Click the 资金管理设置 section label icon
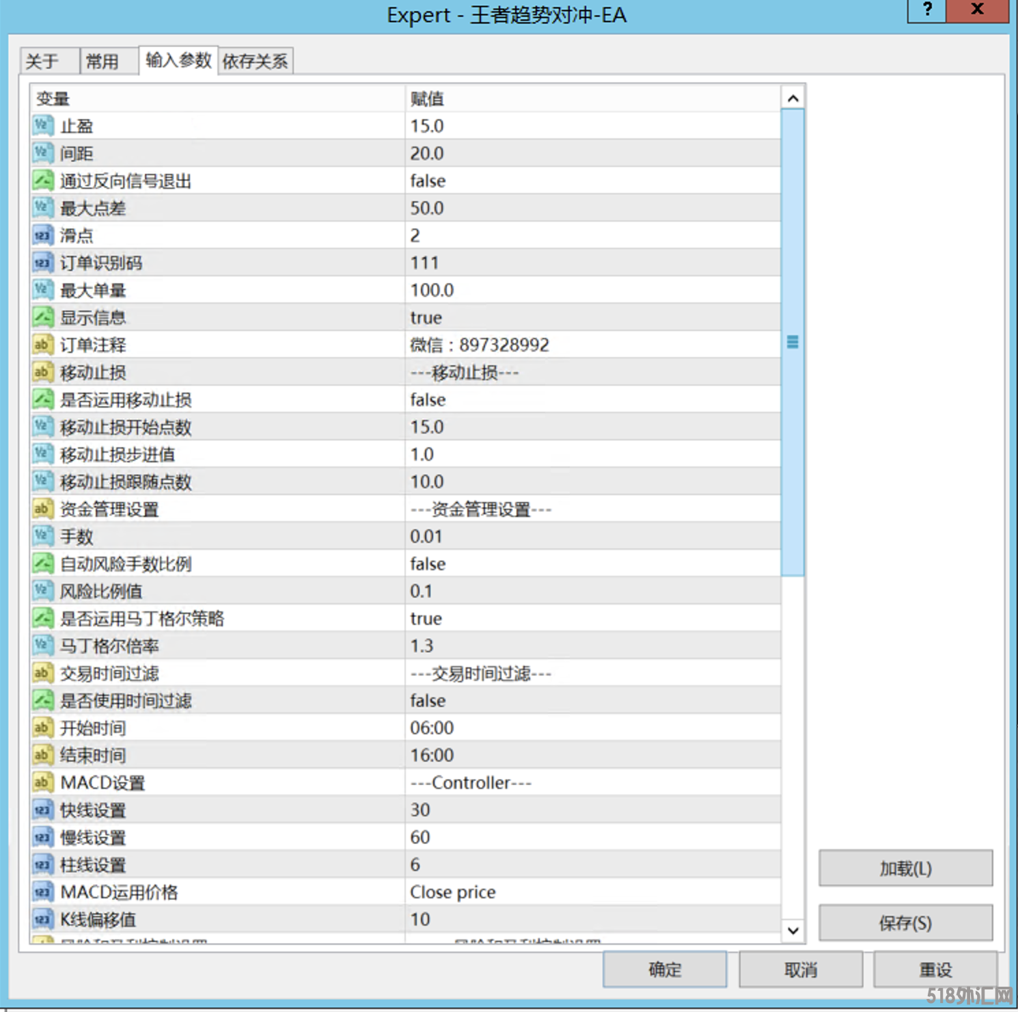1018x1012 pixels. pos(42,509)
